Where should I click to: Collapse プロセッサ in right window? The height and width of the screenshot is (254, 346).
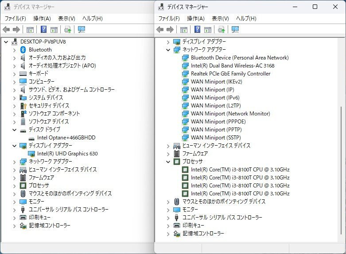[168, 162]
